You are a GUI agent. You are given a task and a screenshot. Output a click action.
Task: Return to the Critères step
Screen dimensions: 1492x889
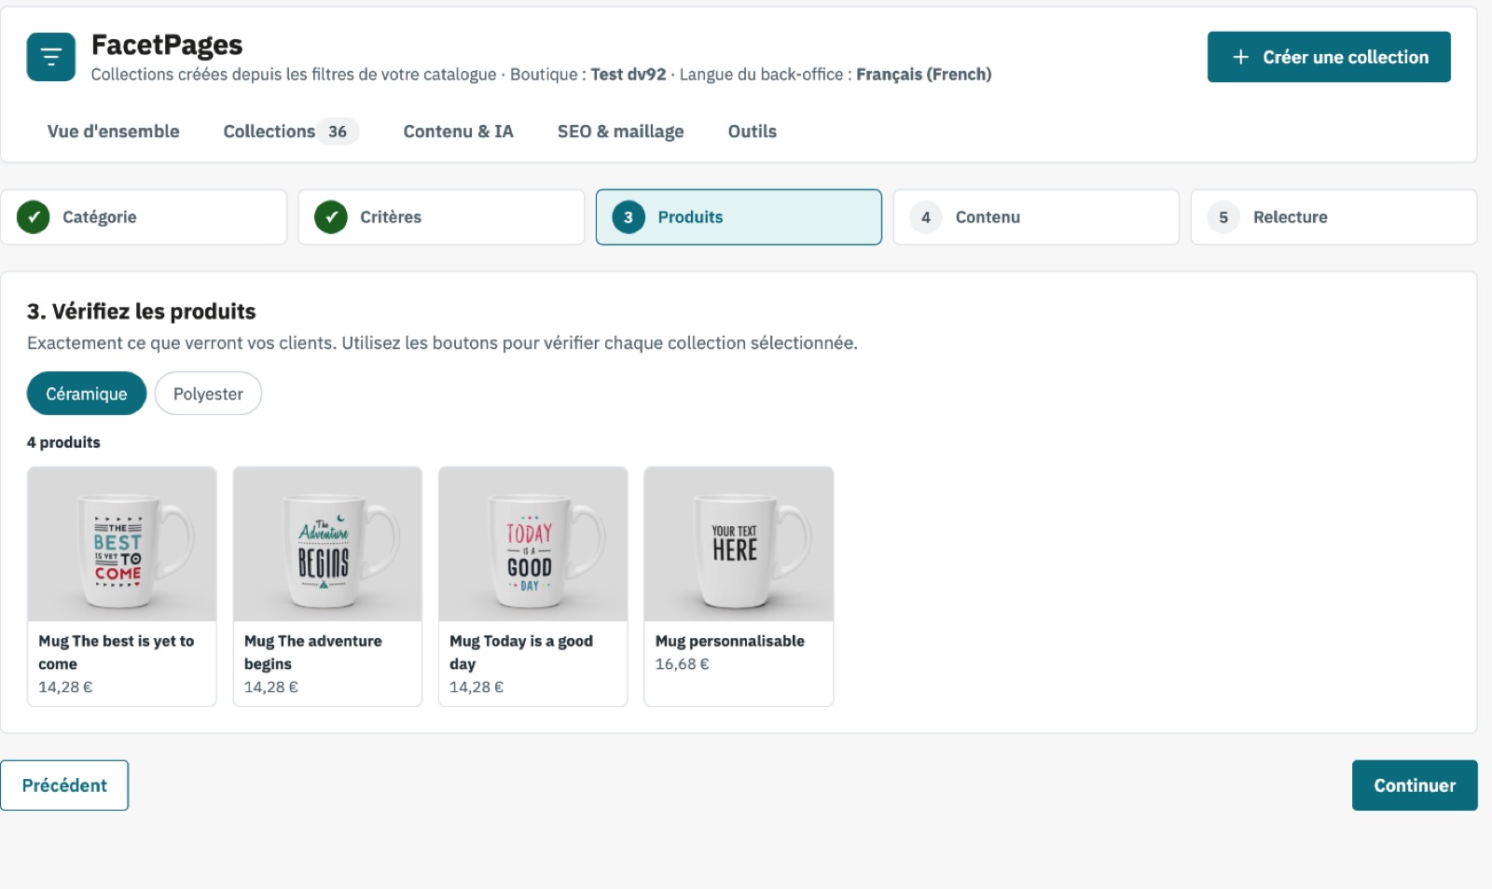[441, 217]
